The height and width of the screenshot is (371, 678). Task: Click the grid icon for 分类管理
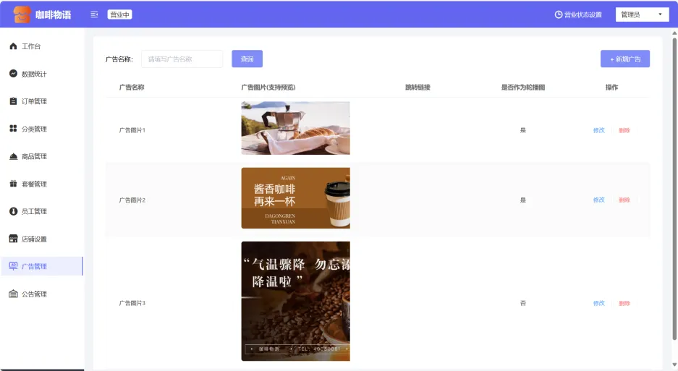[13, 129]
